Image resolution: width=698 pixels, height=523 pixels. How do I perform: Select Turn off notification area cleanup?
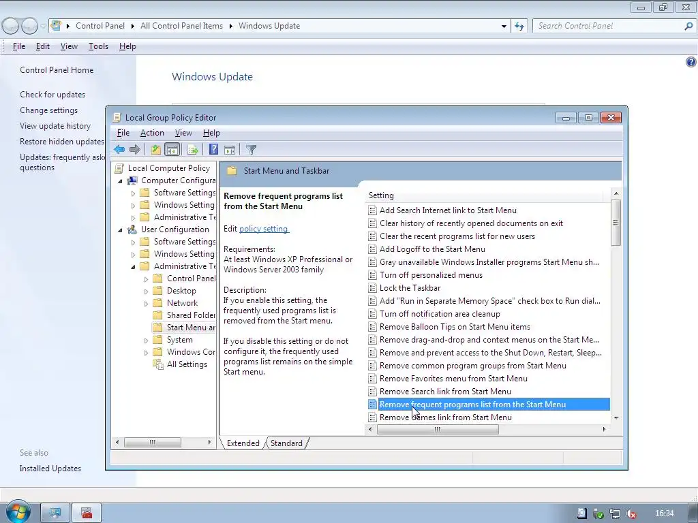click(x=440, y=313)
